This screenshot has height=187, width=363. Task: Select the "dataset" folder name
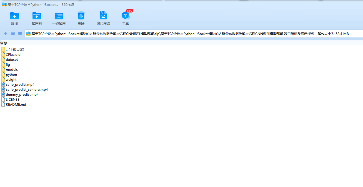pyautogui.click(x=12, y=59)
